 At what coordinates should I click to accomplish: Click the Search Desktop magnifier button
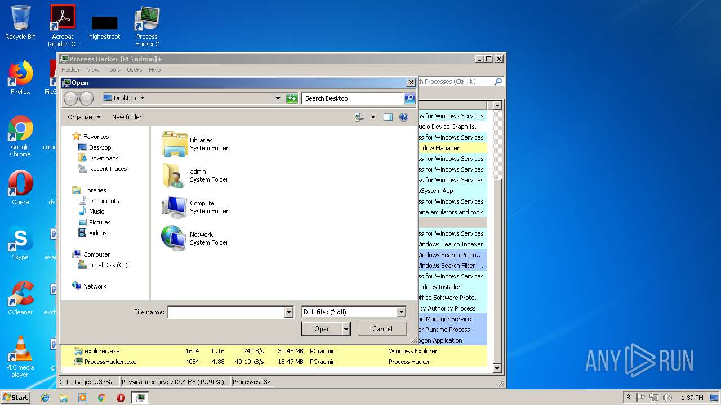(x=410, y=98)
